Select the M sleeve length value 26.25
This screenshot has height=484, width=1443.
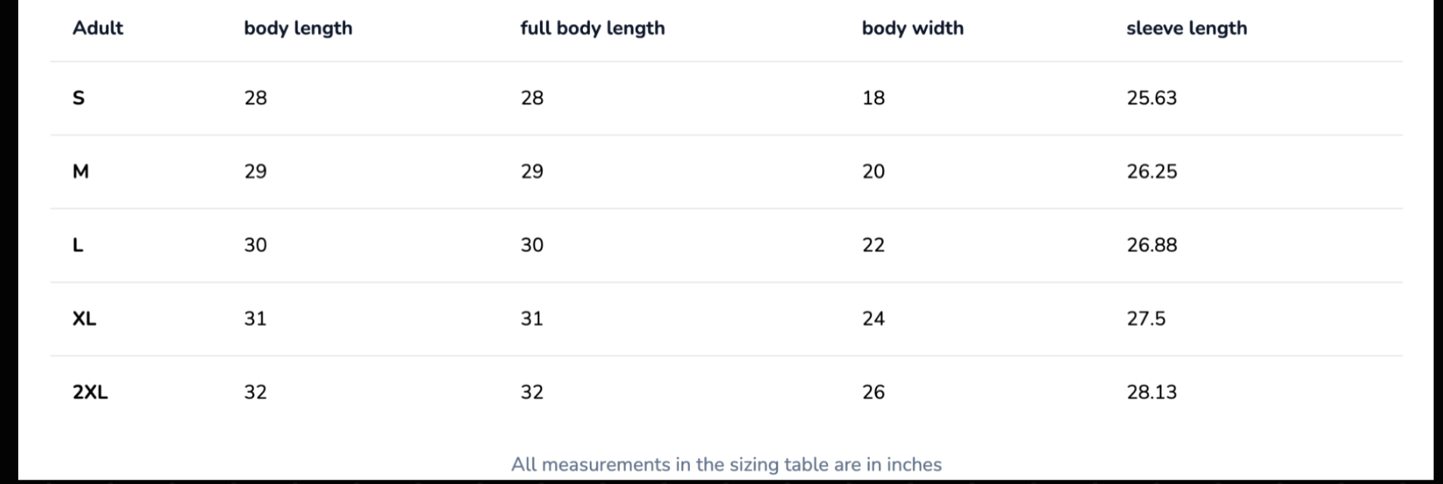click(x=1152, y=172)
